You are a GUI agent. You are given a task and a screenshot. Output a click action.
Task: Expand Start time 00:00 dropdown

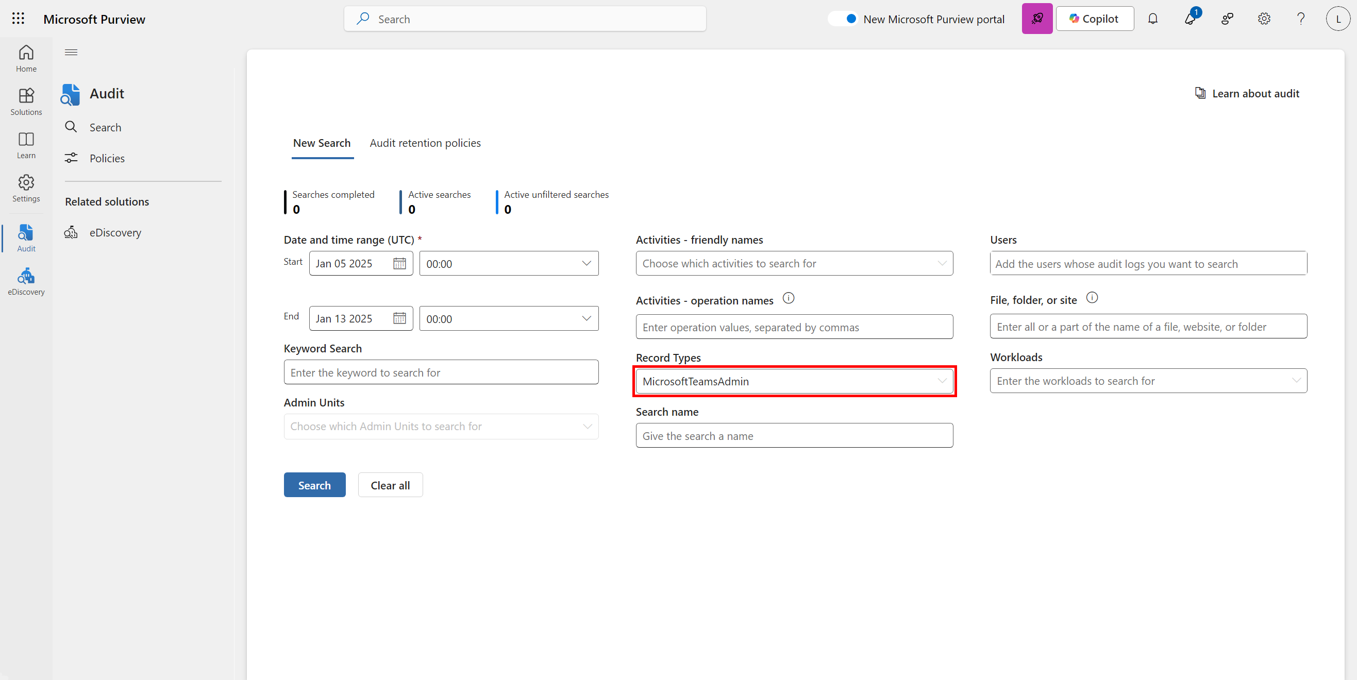509,263
